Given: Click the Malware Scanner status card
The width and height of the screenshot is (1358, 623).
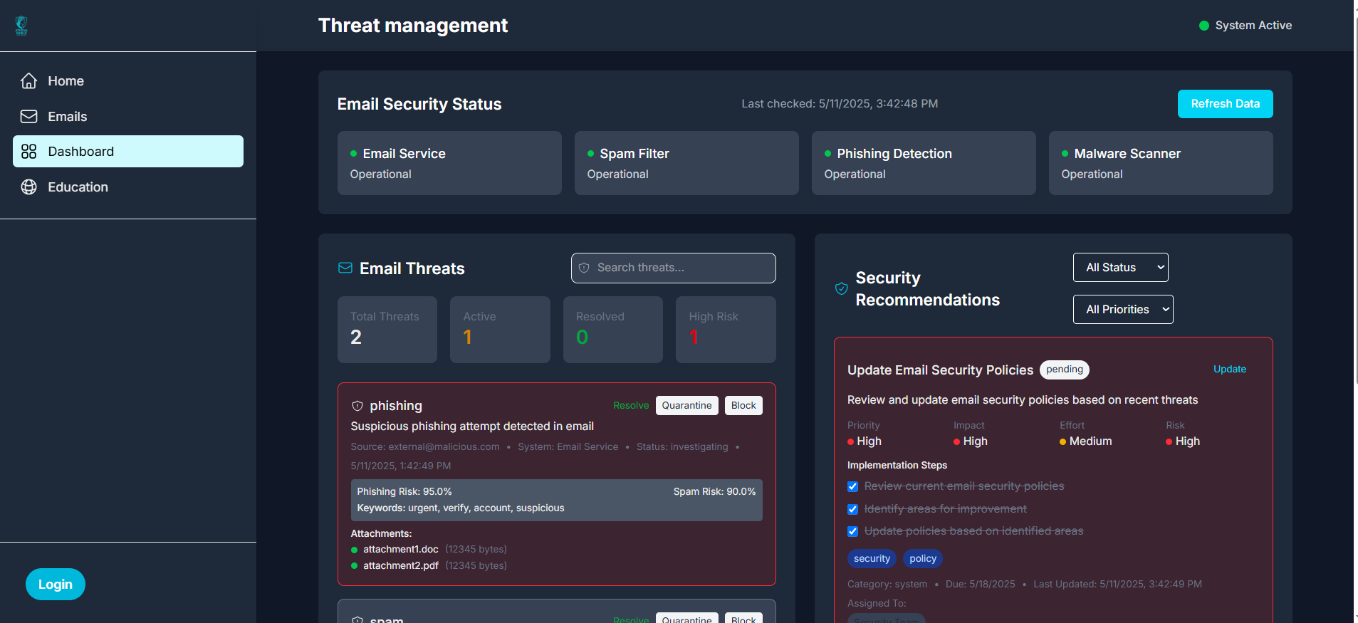Looking at the screenshot, I should click(1161, 163).
